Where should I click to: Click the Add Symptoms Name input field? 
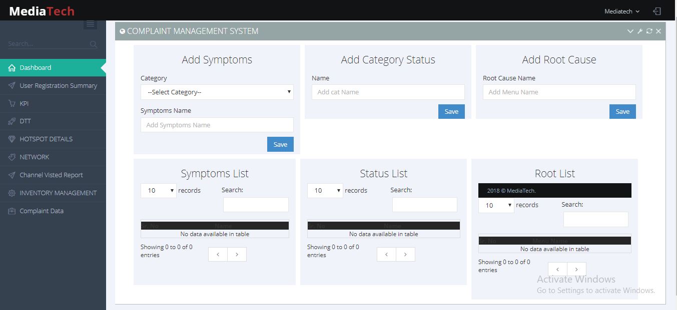[217, 125]
